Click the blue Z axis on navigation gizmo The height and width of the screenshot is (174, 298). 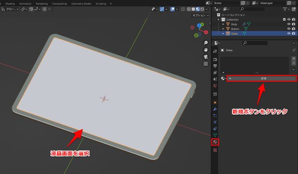tap(199, 25)
